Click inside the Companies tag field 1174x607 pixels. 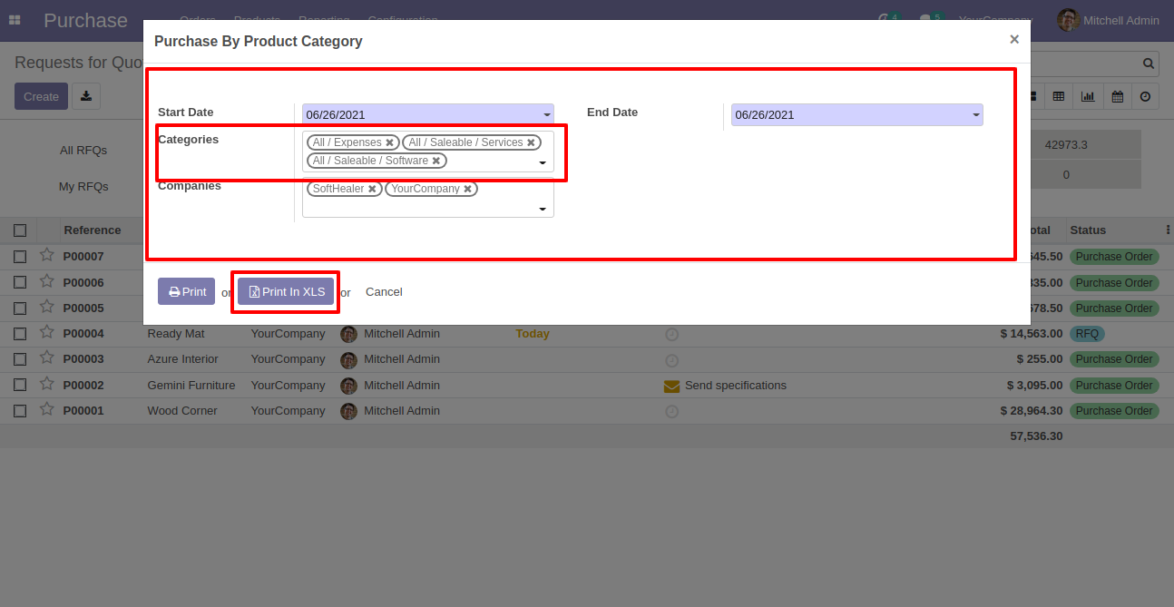coord(428,199)
